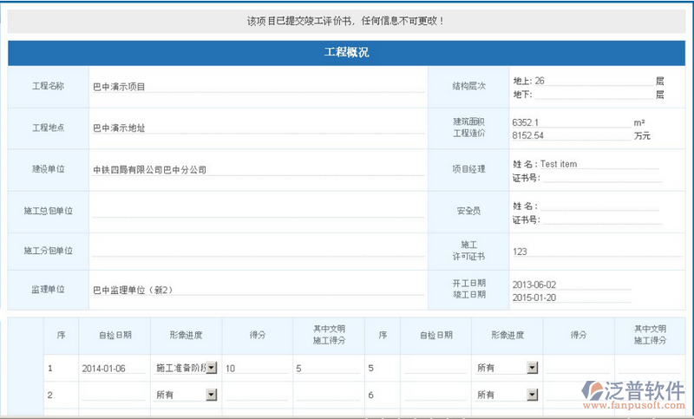Click the 工程造价 field showing 8152.54

click(571, 135)
